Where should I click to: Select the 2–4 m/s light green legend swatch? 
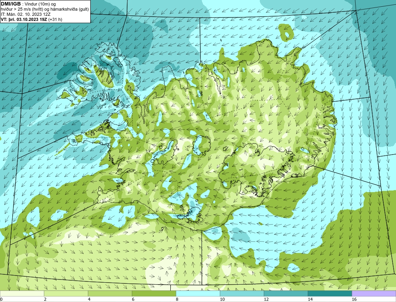click(x=66, y=293)
